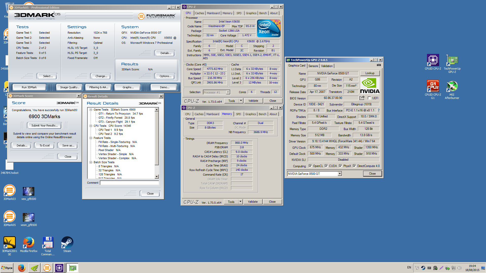Open CPUID CPU-Z G1 desktop shortcut
This screenshot has height=273, width=486.
point(433,90)
